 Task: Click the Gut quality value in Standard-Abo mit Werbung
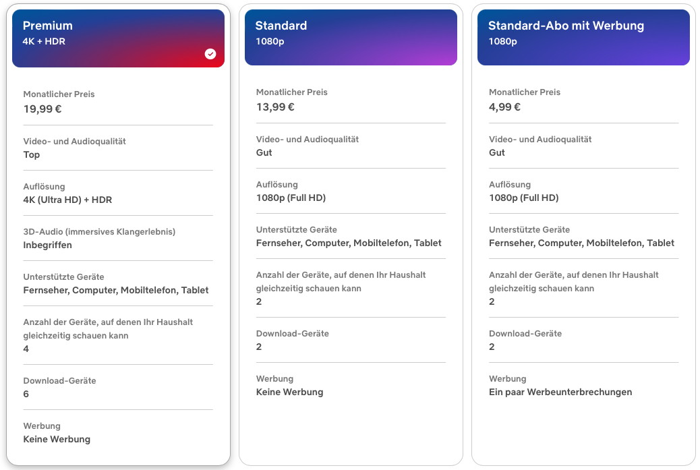[x=497, y=153]
